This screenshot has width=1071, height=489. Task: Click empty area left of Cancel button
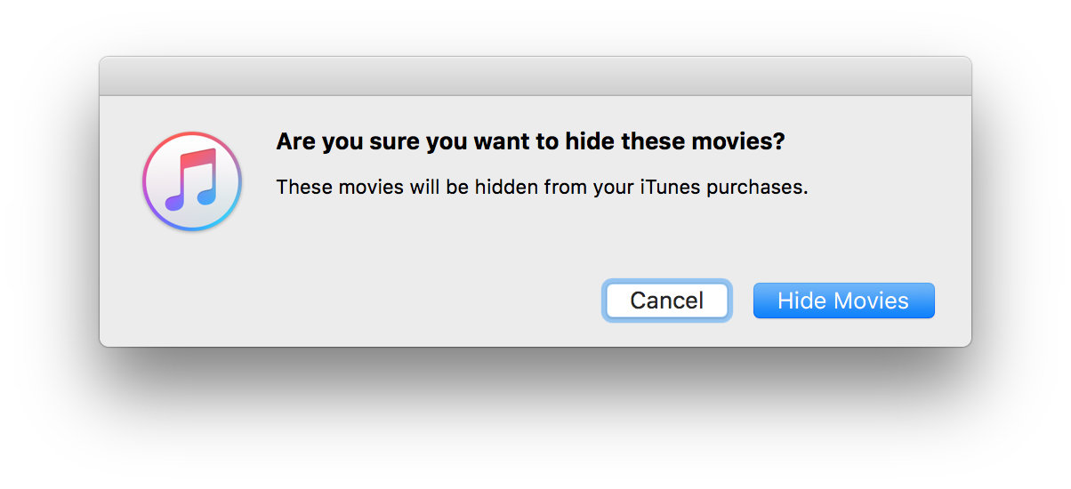tap(356, 301)
